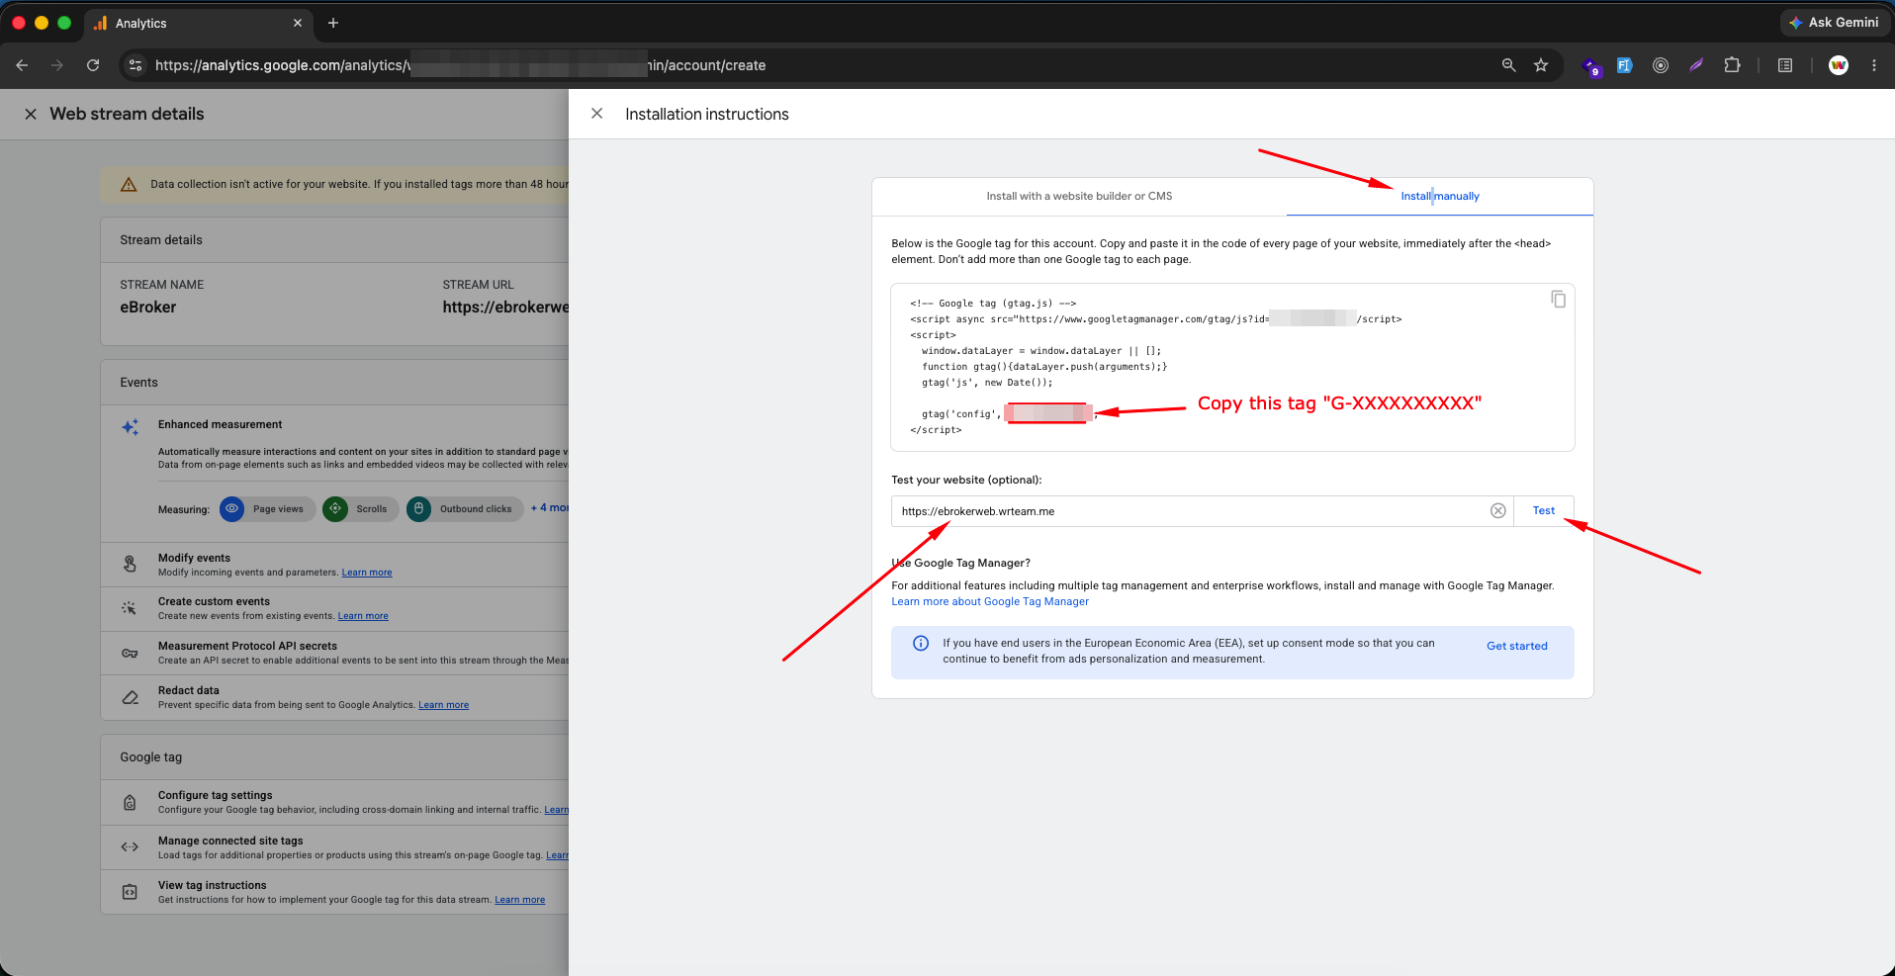Screen dimensions: 1895x976
Task: Open the Chrome profile avatar
Action: [1839, 65]
